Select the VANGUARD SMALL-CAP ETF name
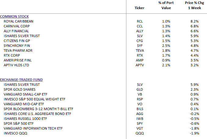Screen dimensions: 207x139 click(24, 94)
